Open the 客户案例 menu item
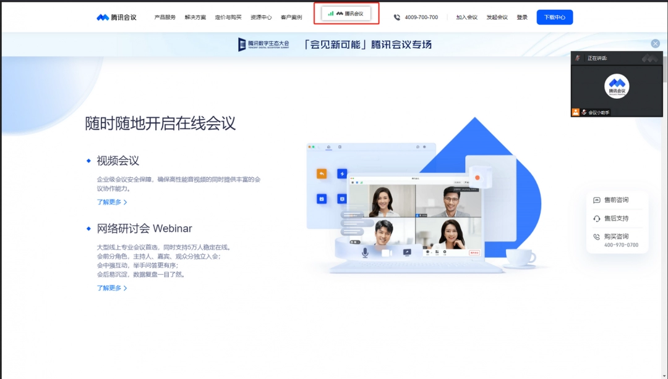The height and width of the screenshot is (379, 668). point(291,17)
